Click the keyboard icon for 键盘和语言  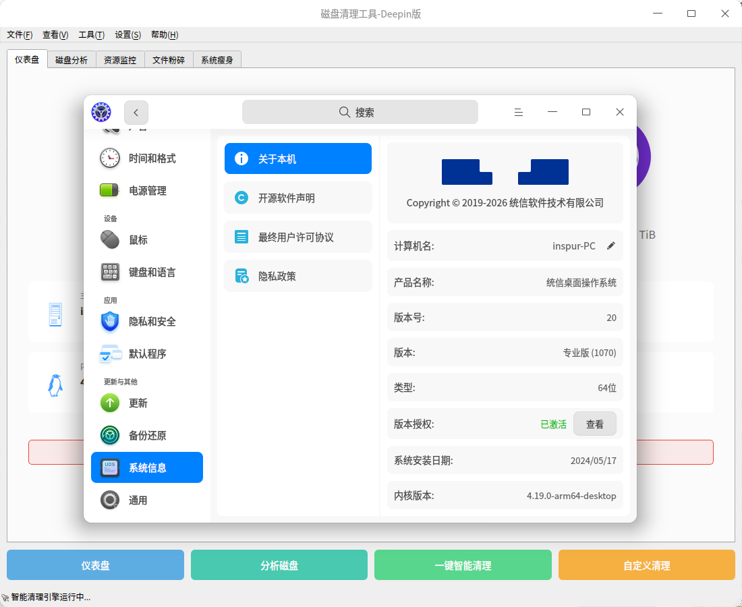coord(110,272)
